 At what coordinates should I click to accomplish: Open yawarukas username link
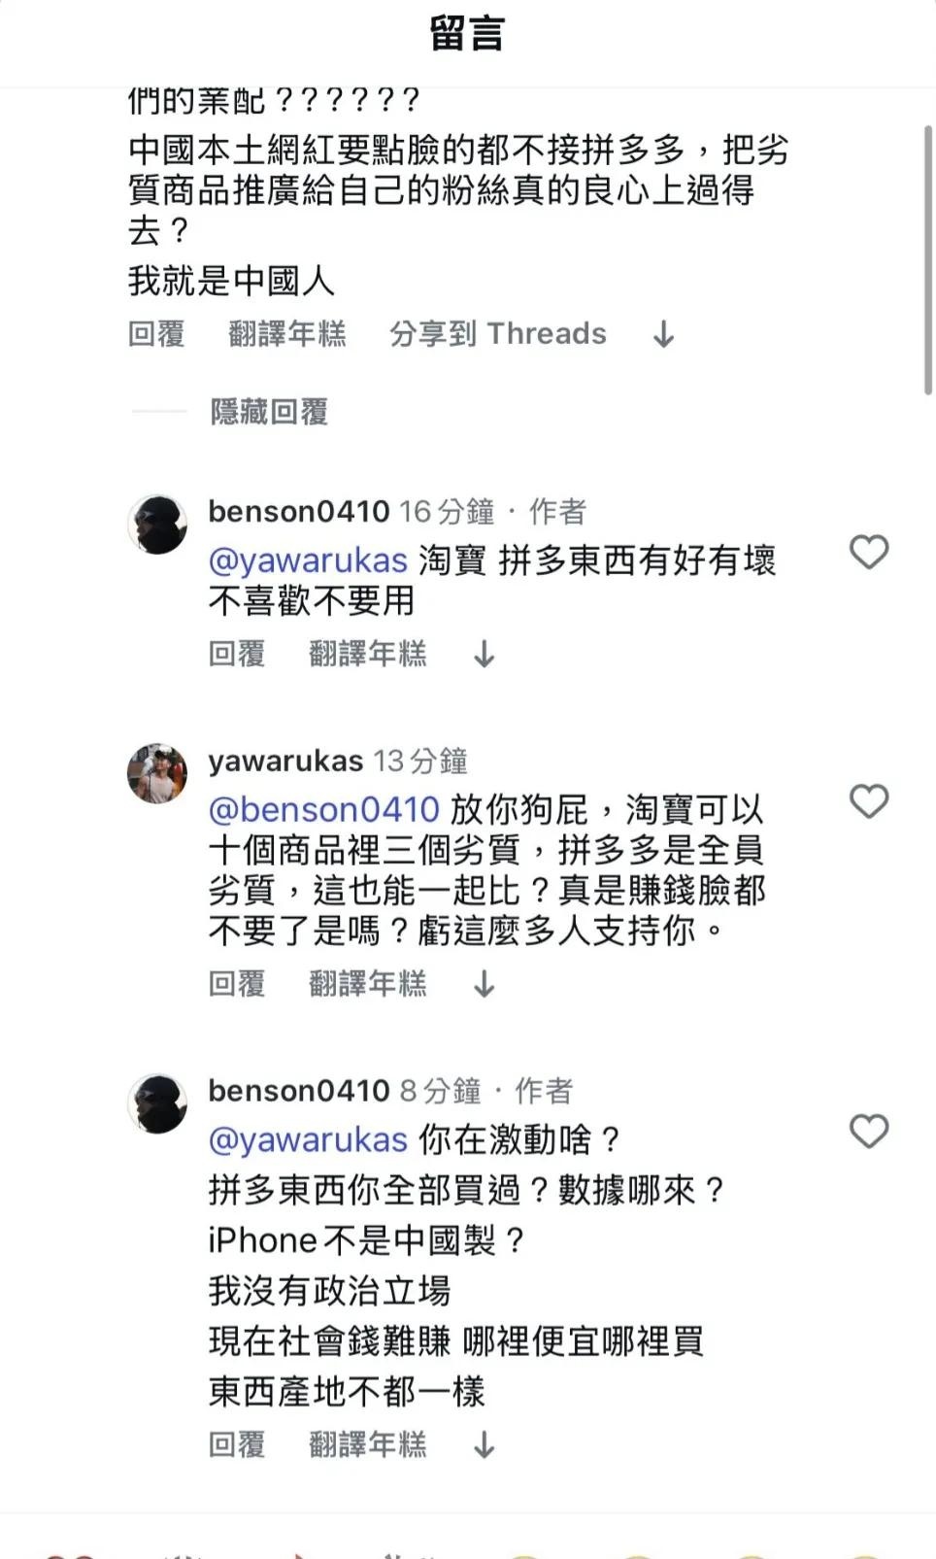[x=285, y=761]
